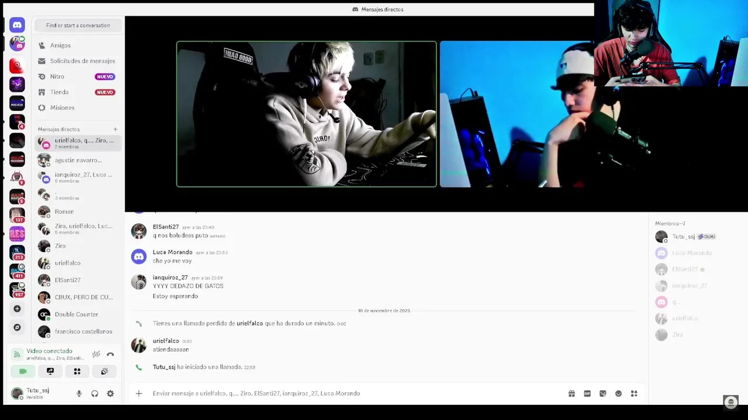Screen dimensions: 748x420
Task: Open DM with urielfalco in sidebar
Action: 78,263
